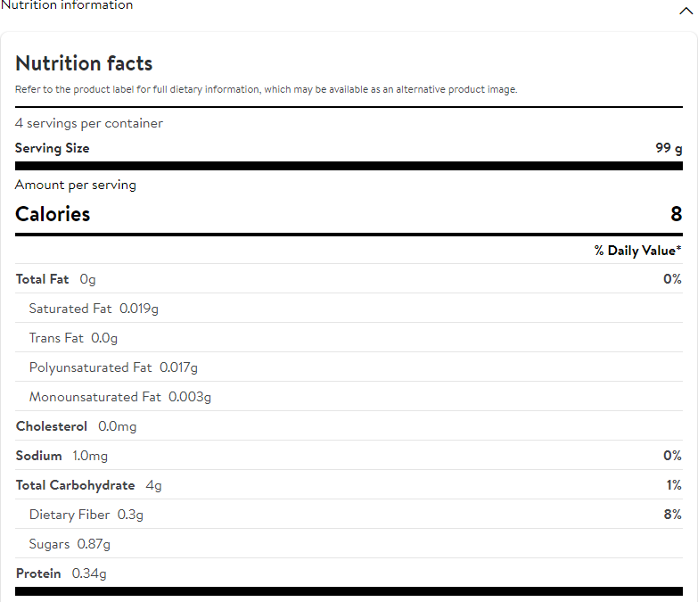Click the Polyunsaturated Fat 0.017g row
This screenshot has width=698, height=602.
click(x=113, y=367)
